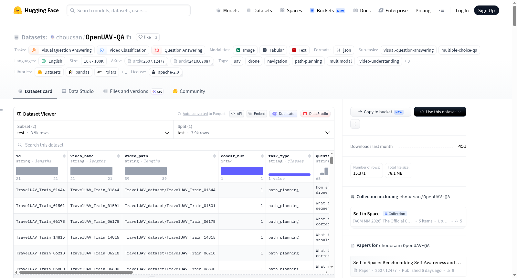Sort the id column
517x278 pixels.
coord(64,156)
